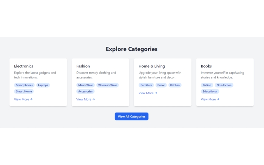Screen dimensions: 264x165
Task: Click the View All Categories button
Action: (x=132, y=116)
